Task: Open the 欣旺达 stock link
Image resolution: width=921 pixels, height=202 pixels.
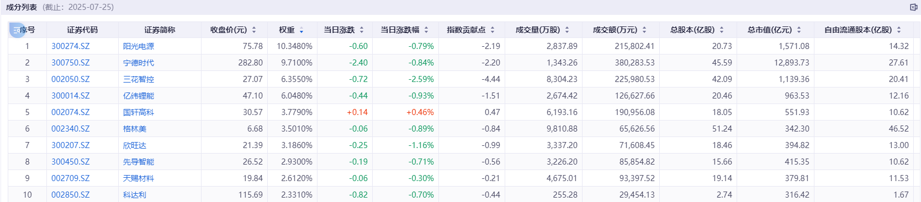Action: click(x=135, y=145)
